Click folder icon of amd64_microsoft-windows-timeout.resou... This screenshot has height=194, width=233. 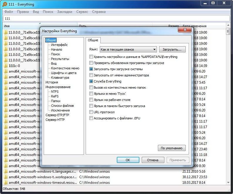(6, 183)
